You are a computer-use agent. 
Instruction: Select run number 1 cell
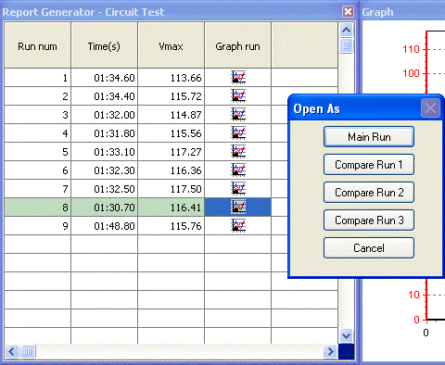(x=37, y=78)
